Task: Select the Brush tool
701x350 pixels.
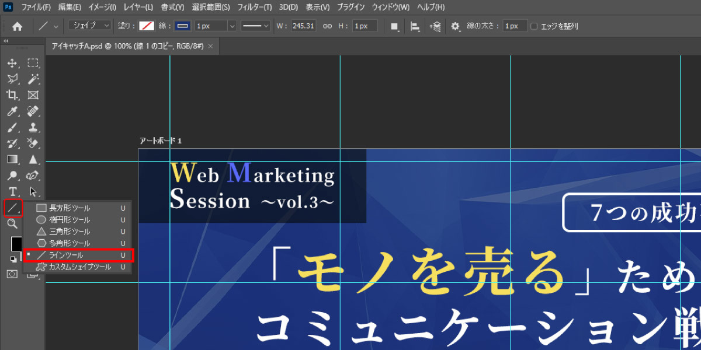Action: pos(12,127)
